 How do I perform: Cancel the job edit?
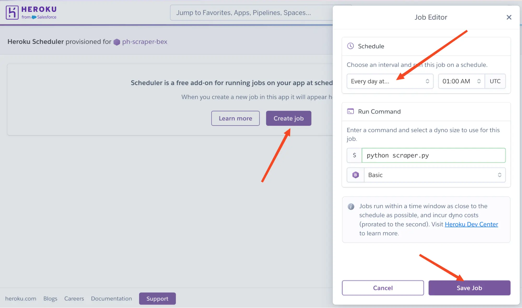click(x=383, y=288)
